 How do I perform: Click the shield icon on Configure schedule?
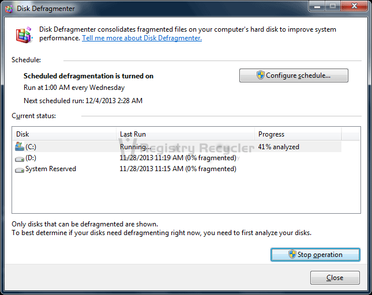tap(260, 75)
